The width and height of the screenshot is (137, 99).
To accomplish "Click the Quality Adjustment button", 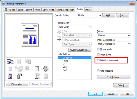I will [x=80, y=50].
